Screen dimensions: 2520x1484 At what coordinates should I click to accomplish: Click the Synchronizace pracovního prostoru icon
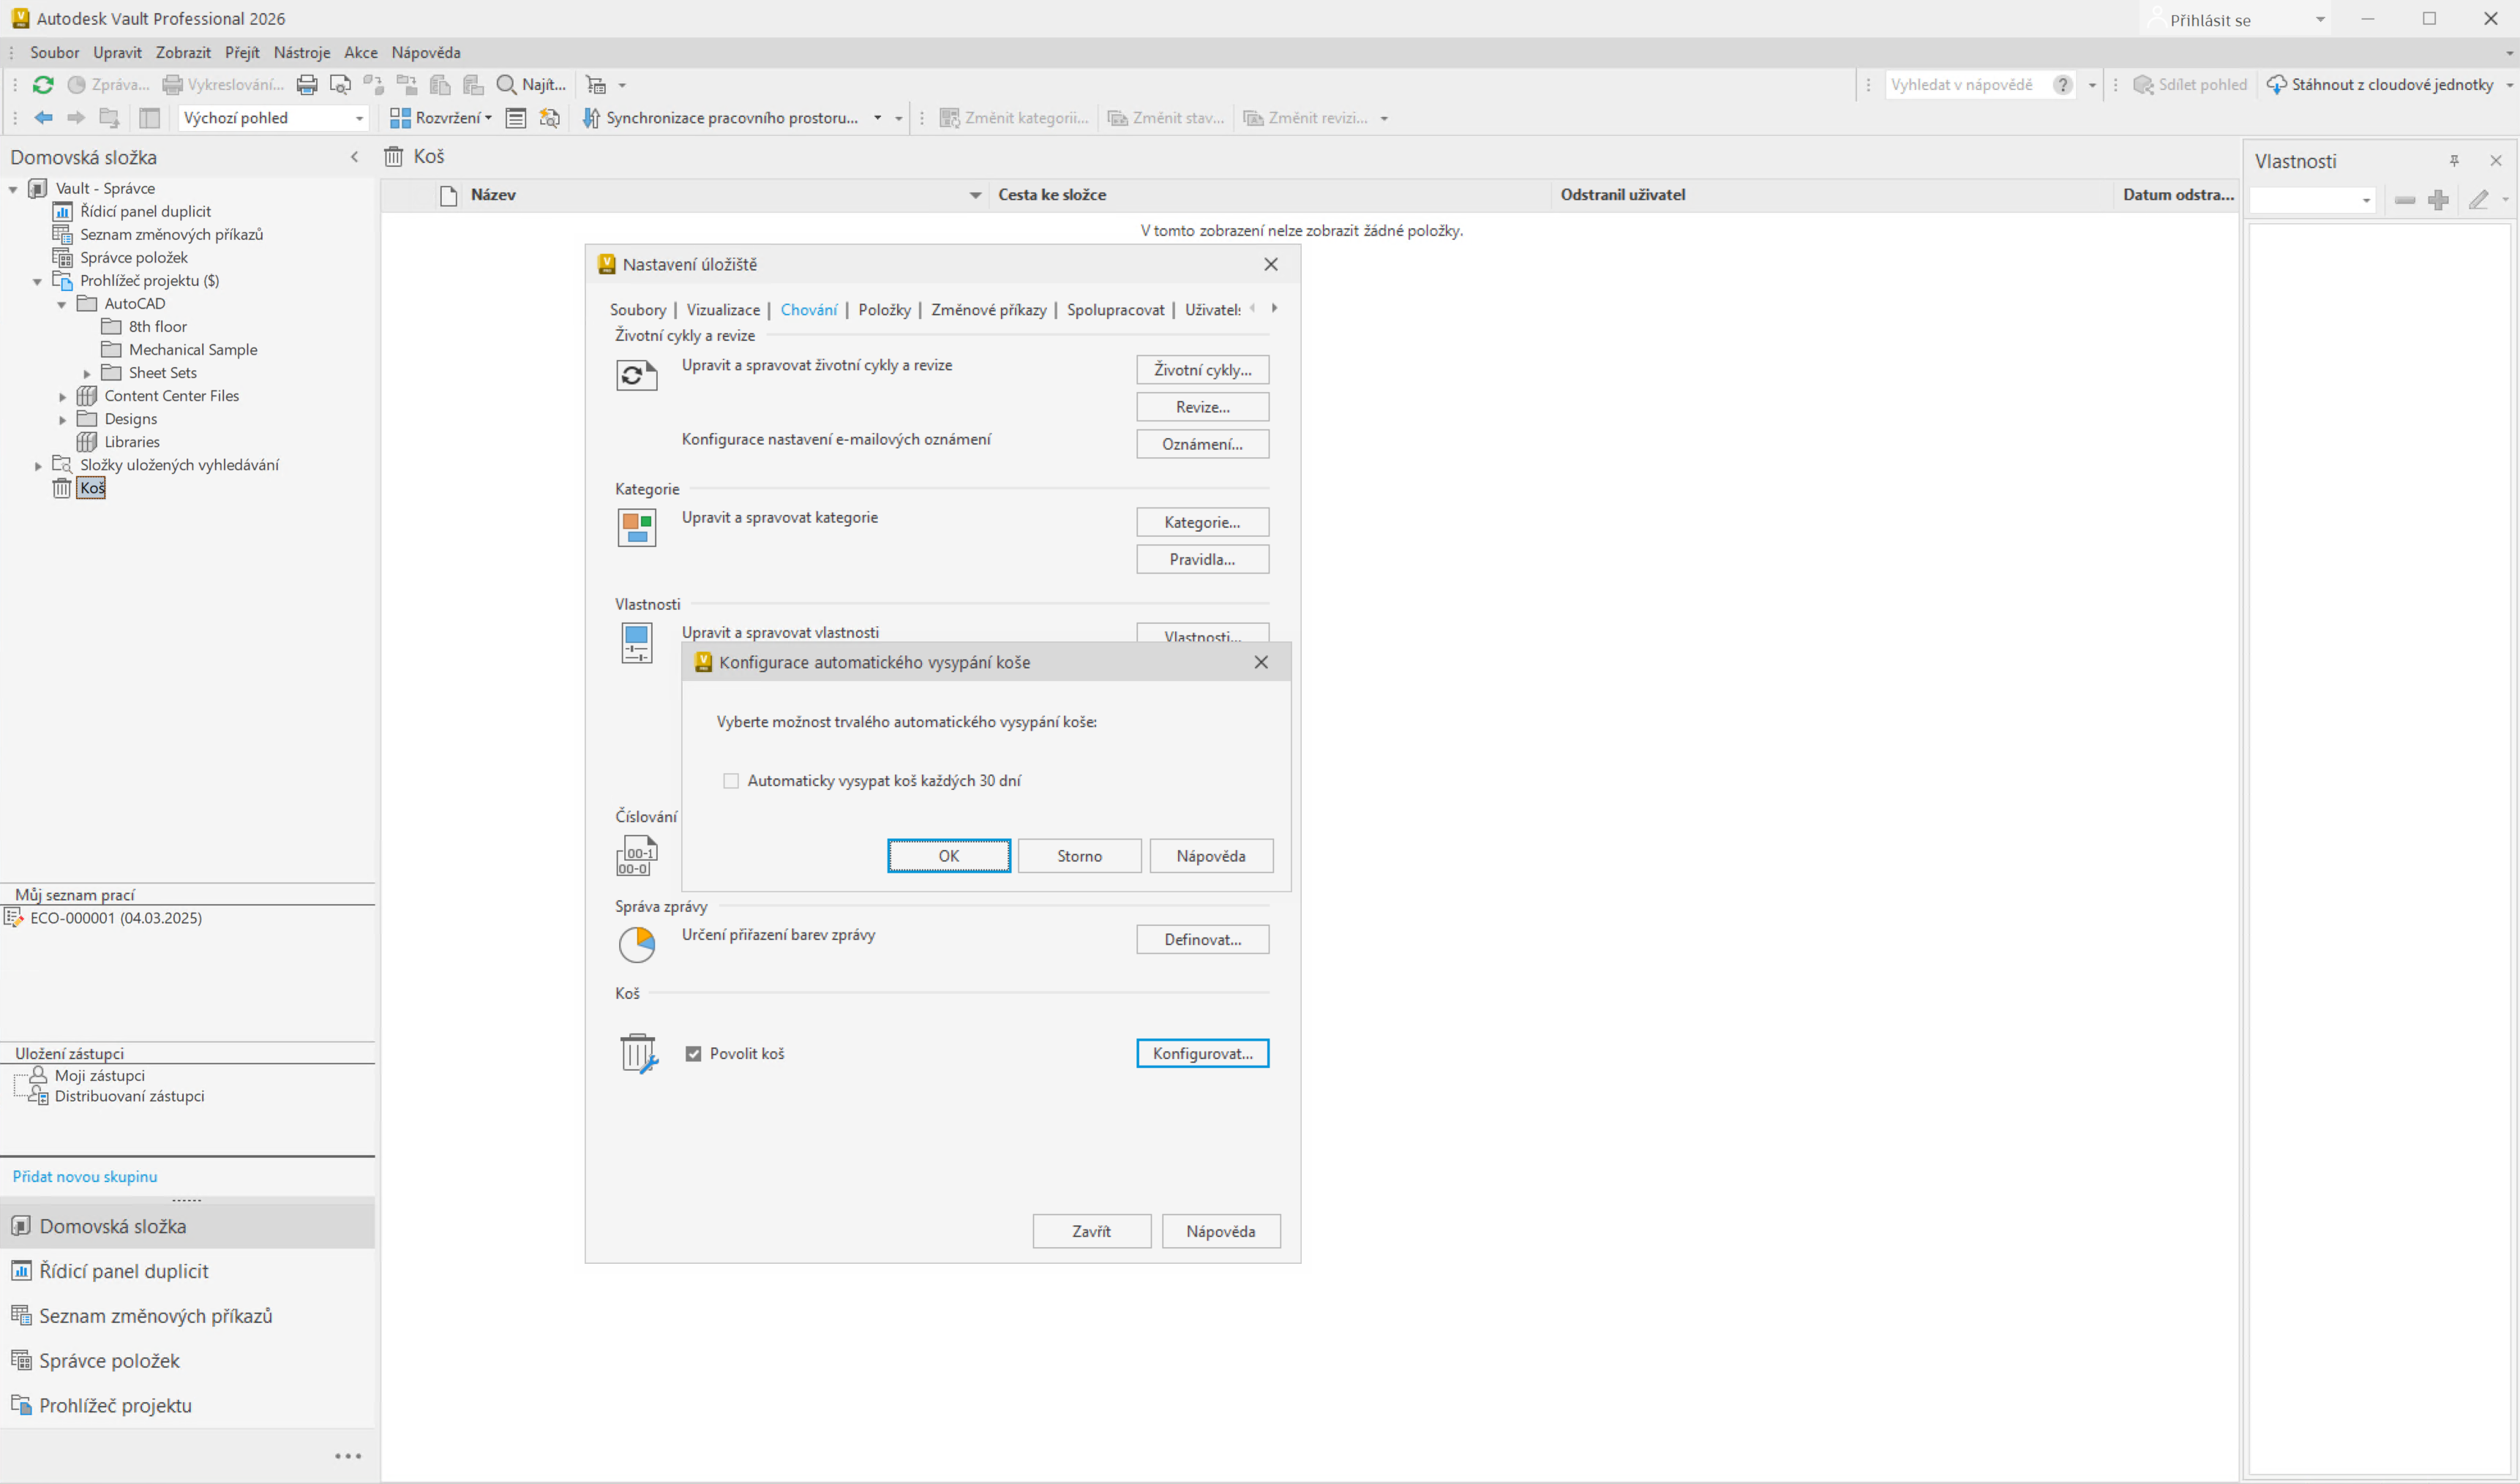point(591,118)
